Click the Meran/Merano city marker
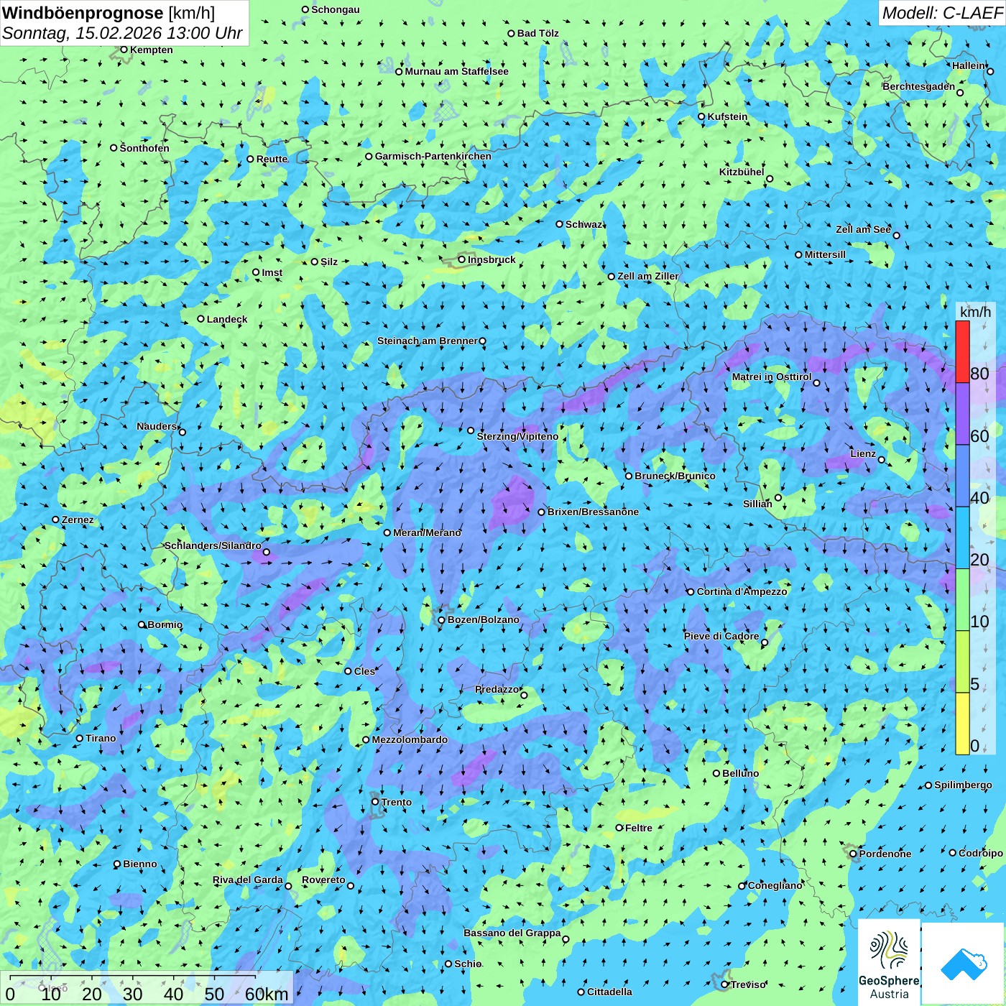 pyautogui.click(x=387, y=532)
